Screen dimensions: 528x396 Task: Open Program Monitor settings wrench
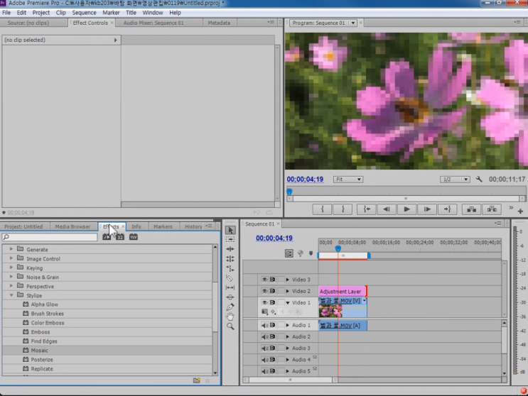[x=479, y=180]
